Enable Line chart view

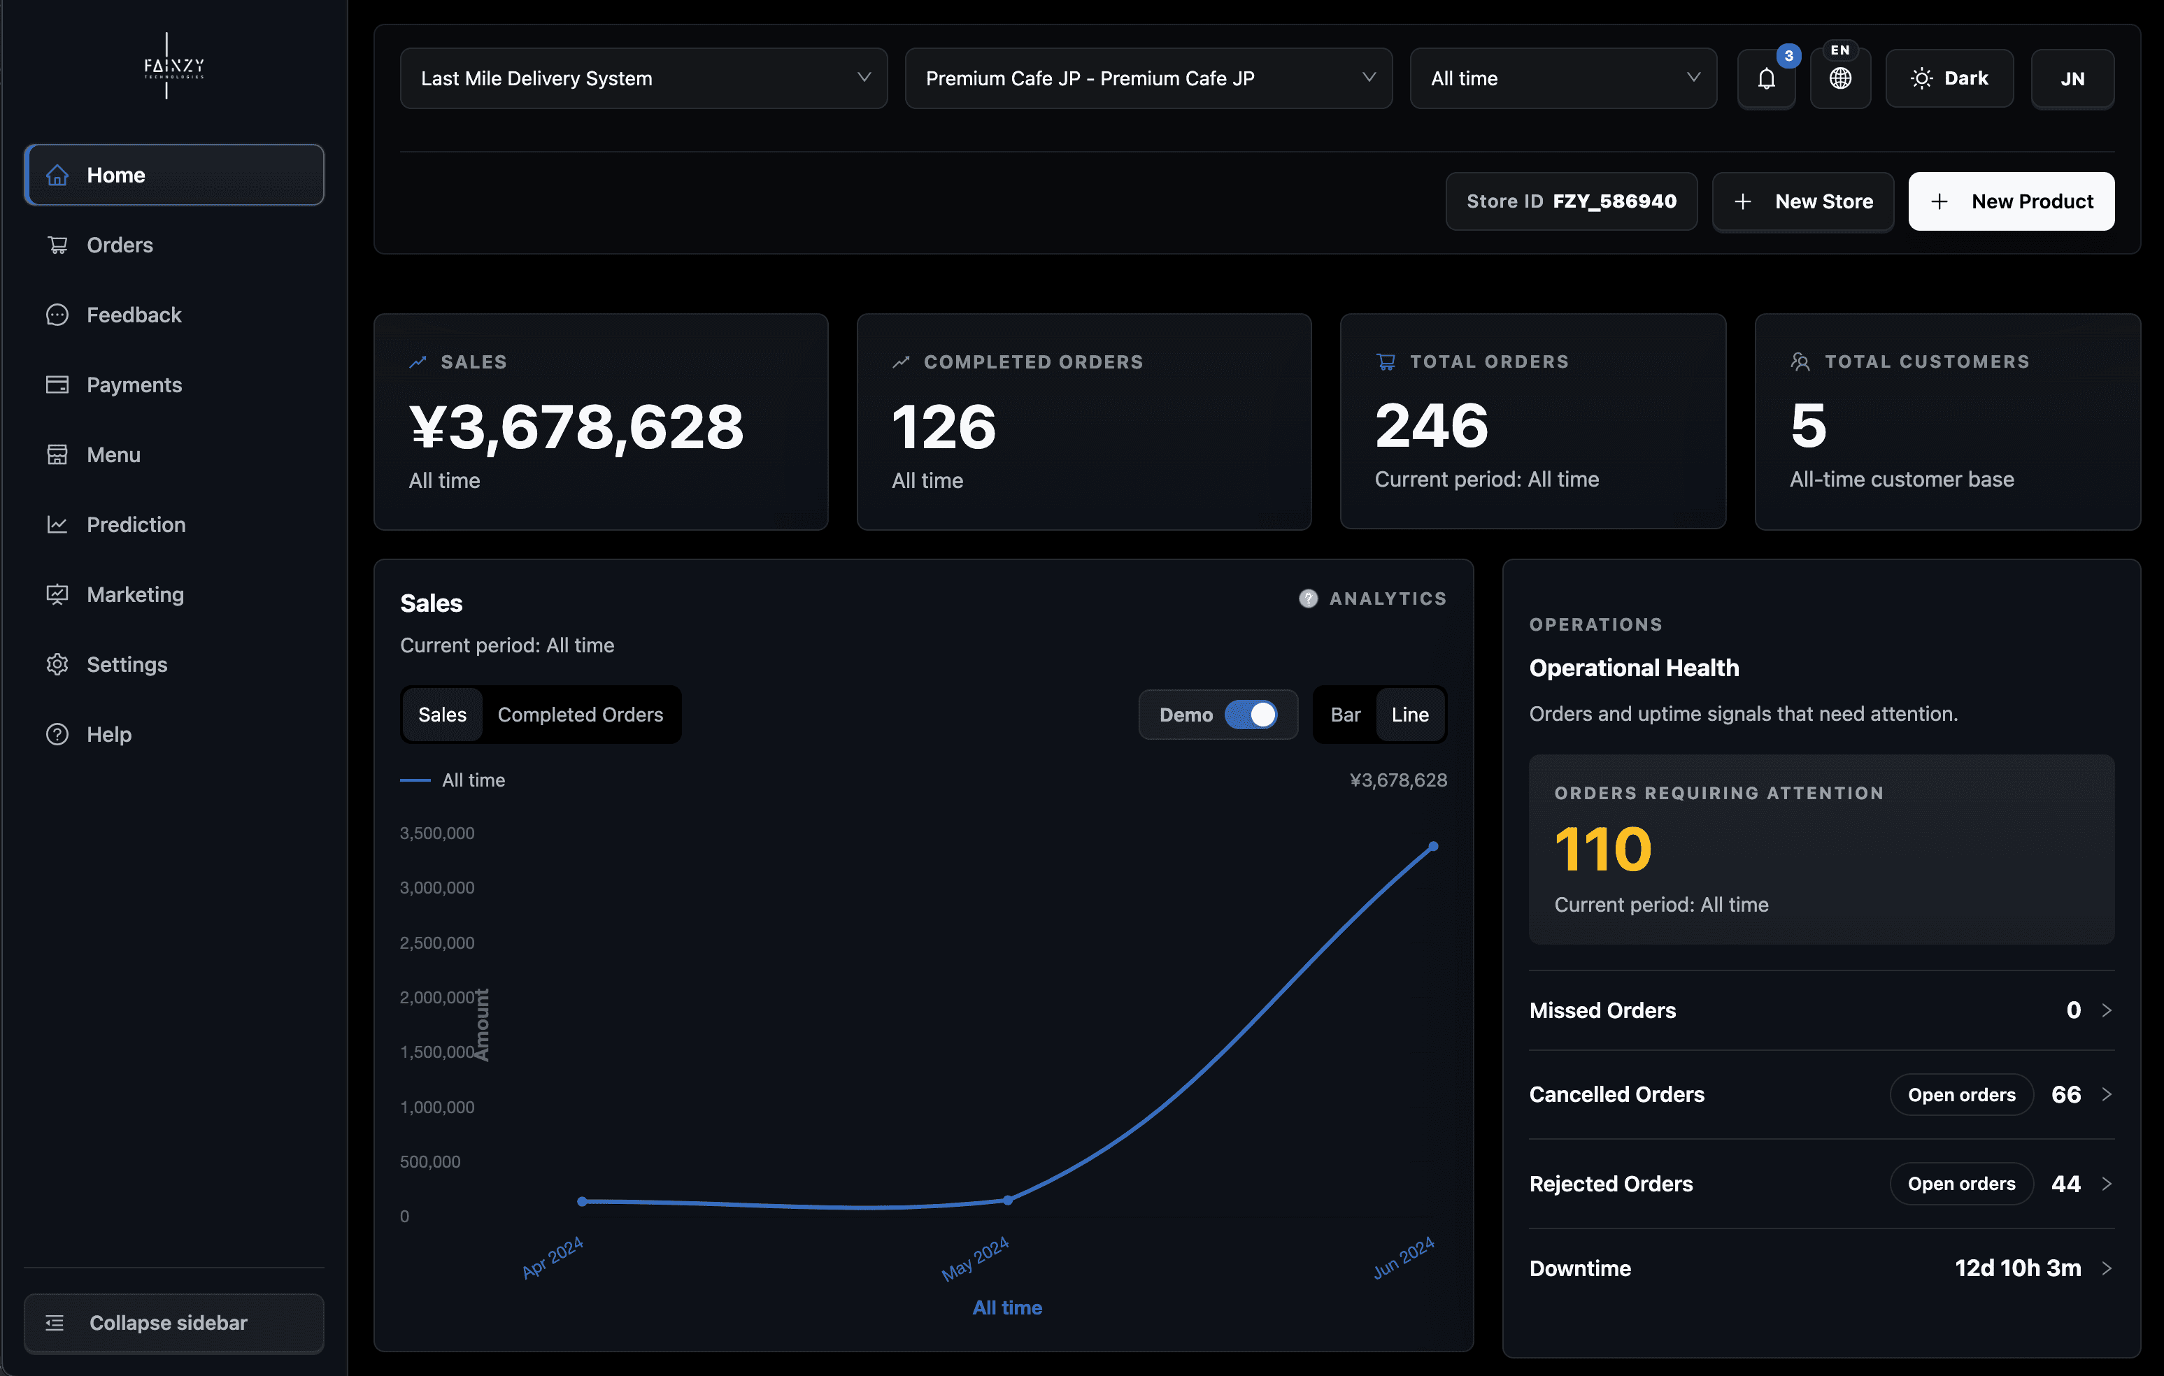(1410, 714)
